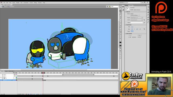Image resolution: width=173 pixels, height=97 pixels.
Task: Expand the Folder 1 layer folder
Action: click(x=1, y=77)
